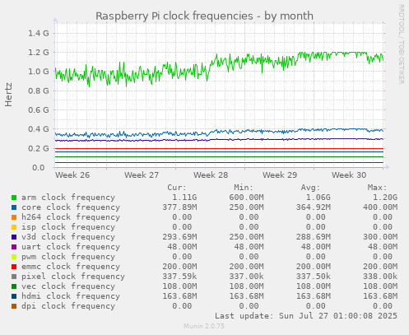Click the '1.4 G' y-axis label
This screenshot has width=409, height=335.
pos(39,34)
